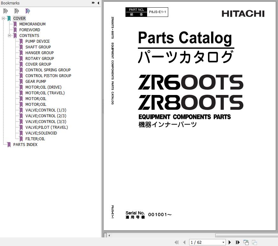278x246 pixels.
Task: Select the MOTOR;OIL (DRIVE) bookmark
Action: (43, 87)
